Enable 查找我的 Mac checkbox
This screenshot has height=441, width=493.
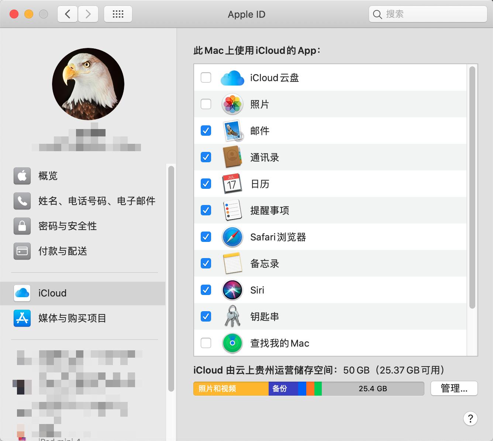pyautogui.click(x=206, y=343)
